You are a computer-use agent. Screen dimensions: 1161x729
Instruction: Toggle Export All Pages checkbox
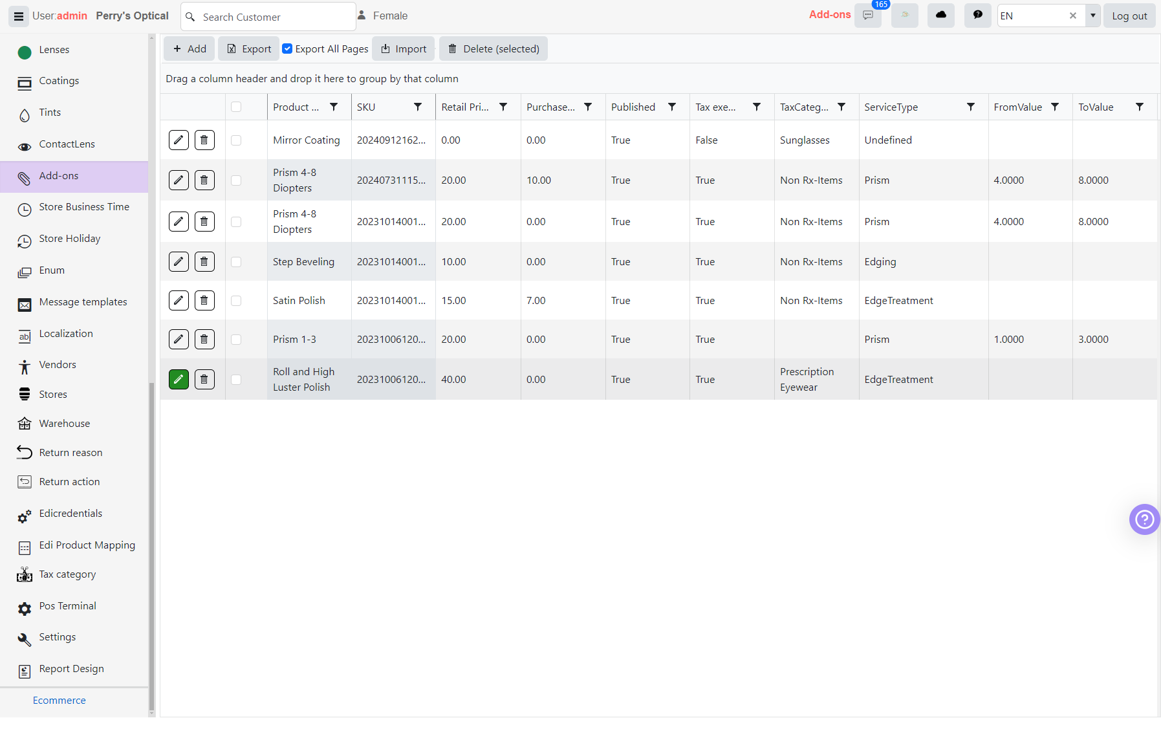pos(287,49)
